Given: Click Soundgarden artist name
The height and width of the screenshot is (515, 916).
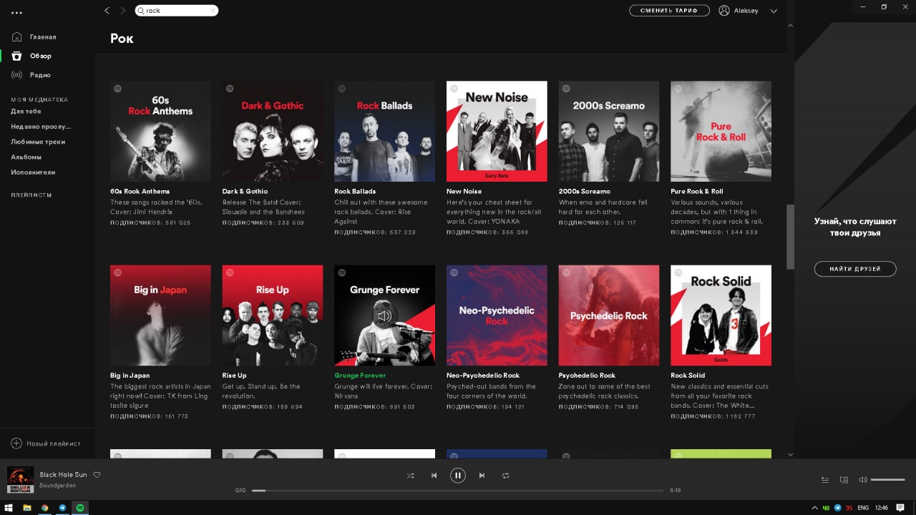Looking at the screenshot, I should [57, 486].
